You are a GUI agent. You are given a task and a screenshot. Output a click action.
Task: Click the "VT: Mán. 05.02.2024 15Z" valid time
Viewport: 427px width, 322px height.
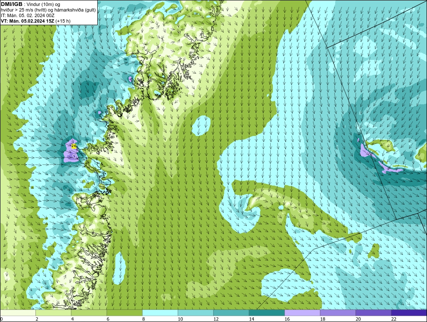click(x=27, y=21)
